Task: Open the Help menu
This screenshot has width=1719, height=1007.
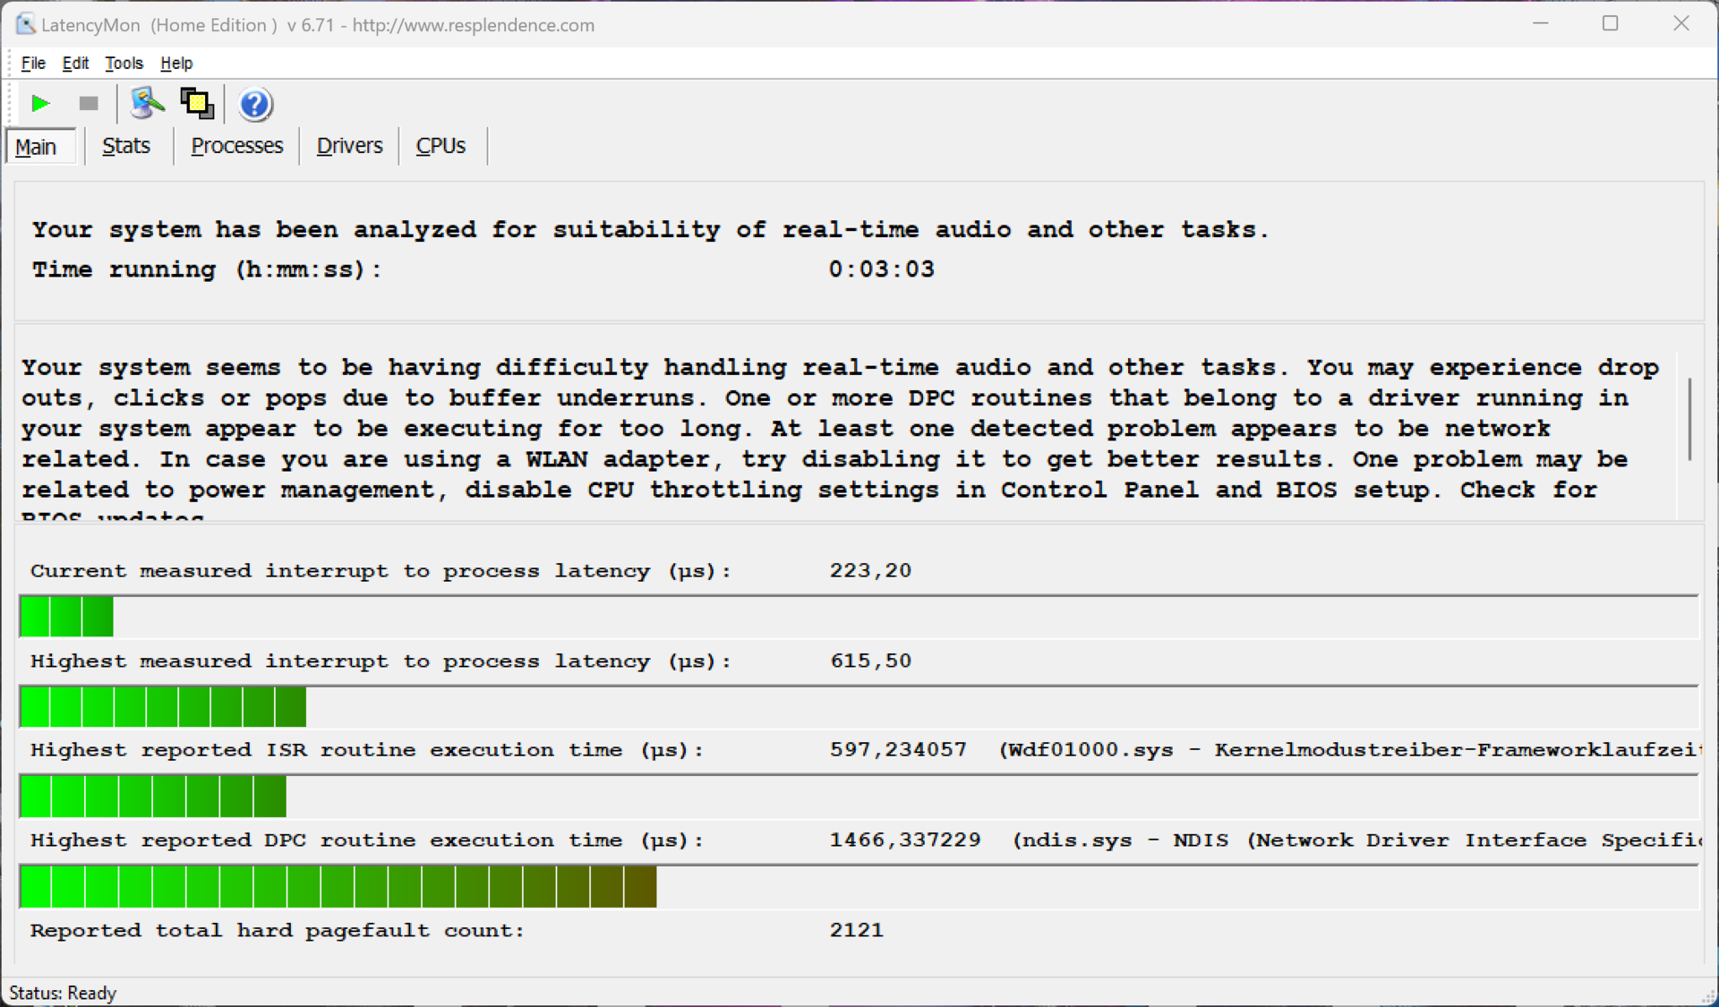Action: click(x=176, y=63)
